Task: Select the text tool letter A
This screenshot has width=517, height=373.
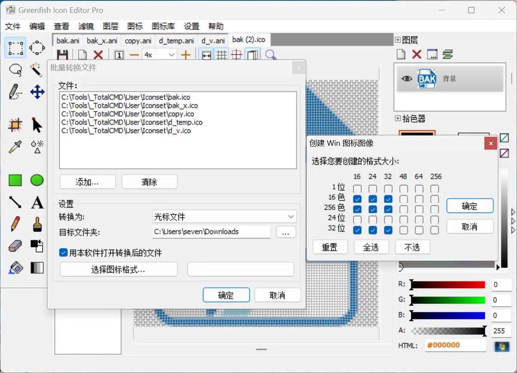Action: 37,202
